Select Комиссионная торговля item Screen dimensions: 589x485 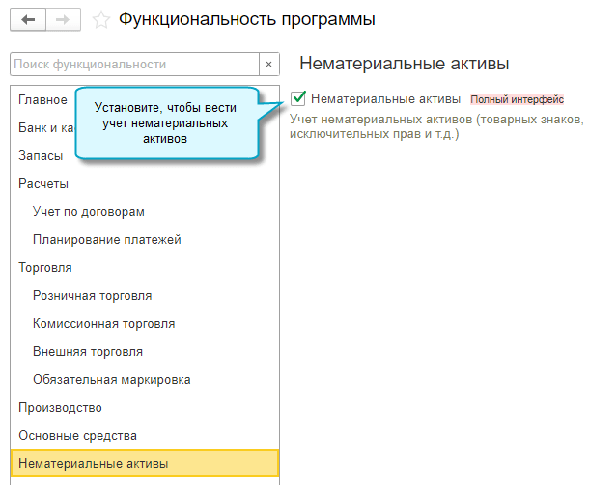(x=103, y=323)
